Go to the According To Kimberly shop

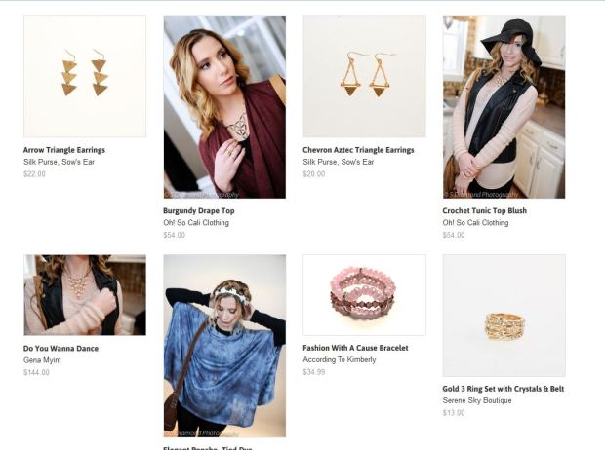(x=338, y=359)
